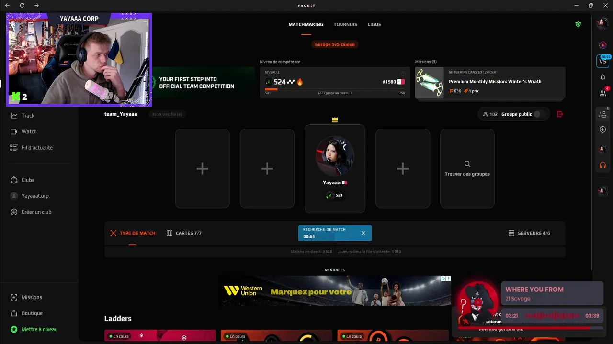Click official team competition banner

(x=204, y=83)
